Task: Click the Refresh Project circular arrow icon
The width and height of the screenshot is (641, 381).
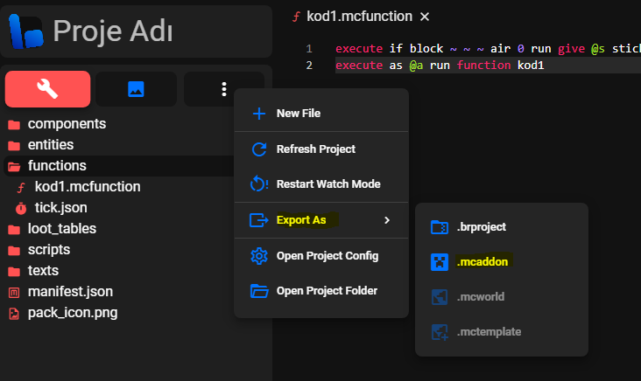Action: click(258, 149)
